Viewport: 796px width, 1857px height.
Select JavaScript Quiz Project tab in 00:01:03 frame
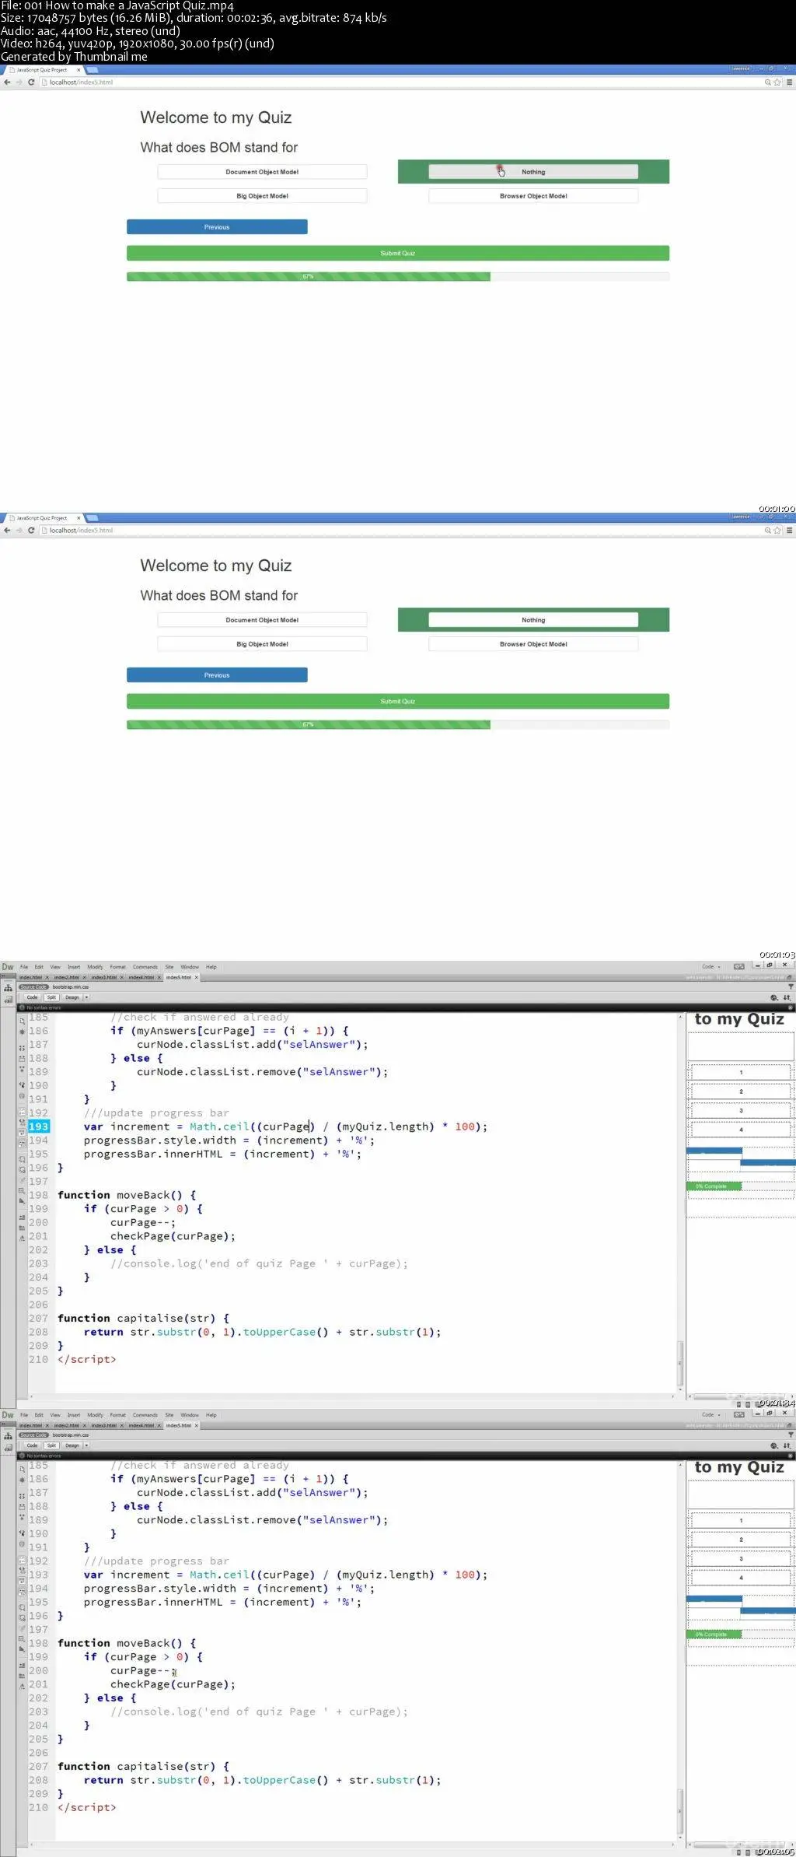[x=43, y=518]
